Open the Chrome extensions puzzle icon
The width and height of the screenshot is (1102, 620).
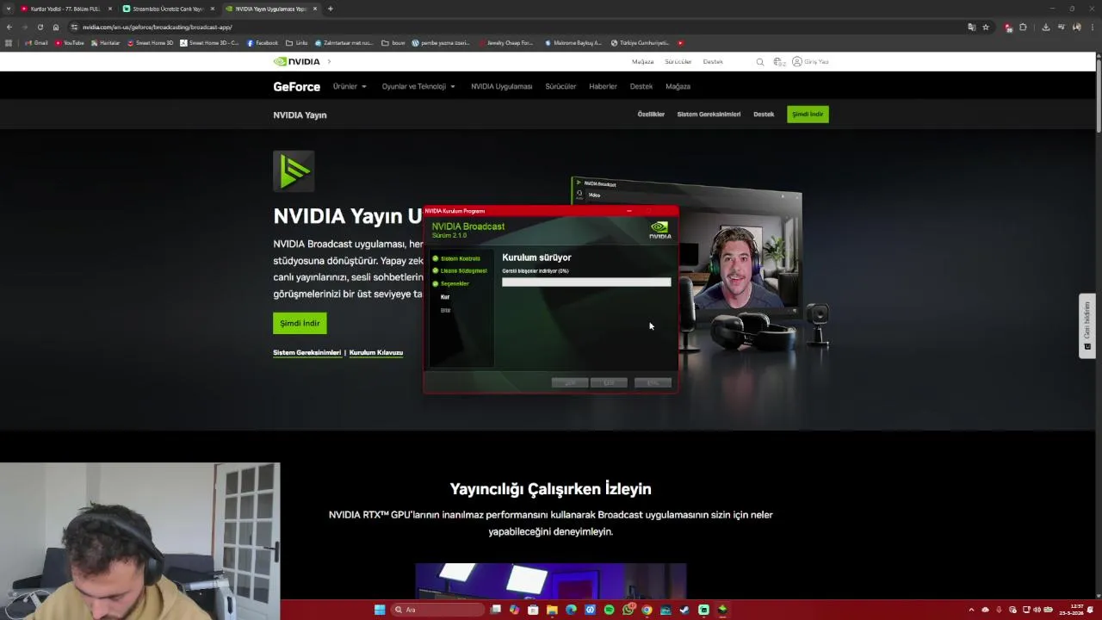(1023, 27)
